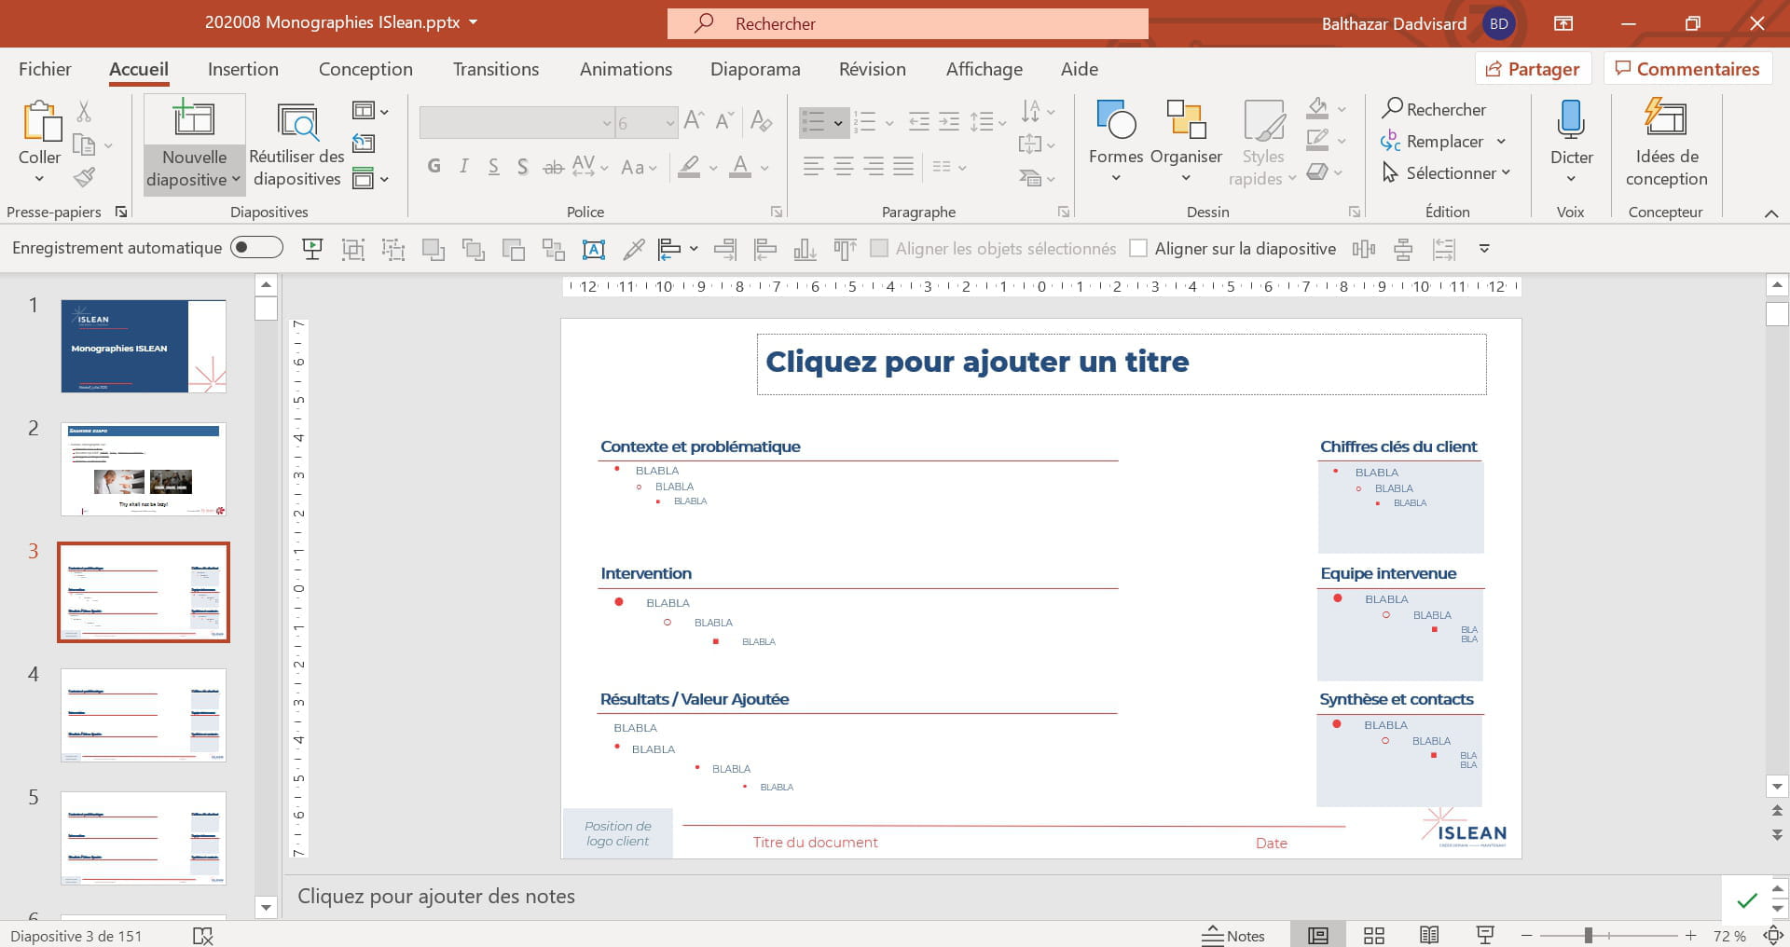
Task: Click Nouvelle diapositive icon
Action: coord(194,118)
